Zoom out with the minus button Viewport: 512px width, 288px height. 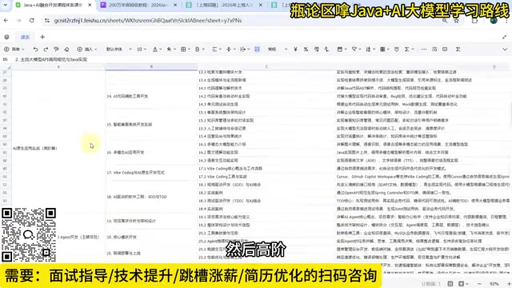(x=479, y=284)
